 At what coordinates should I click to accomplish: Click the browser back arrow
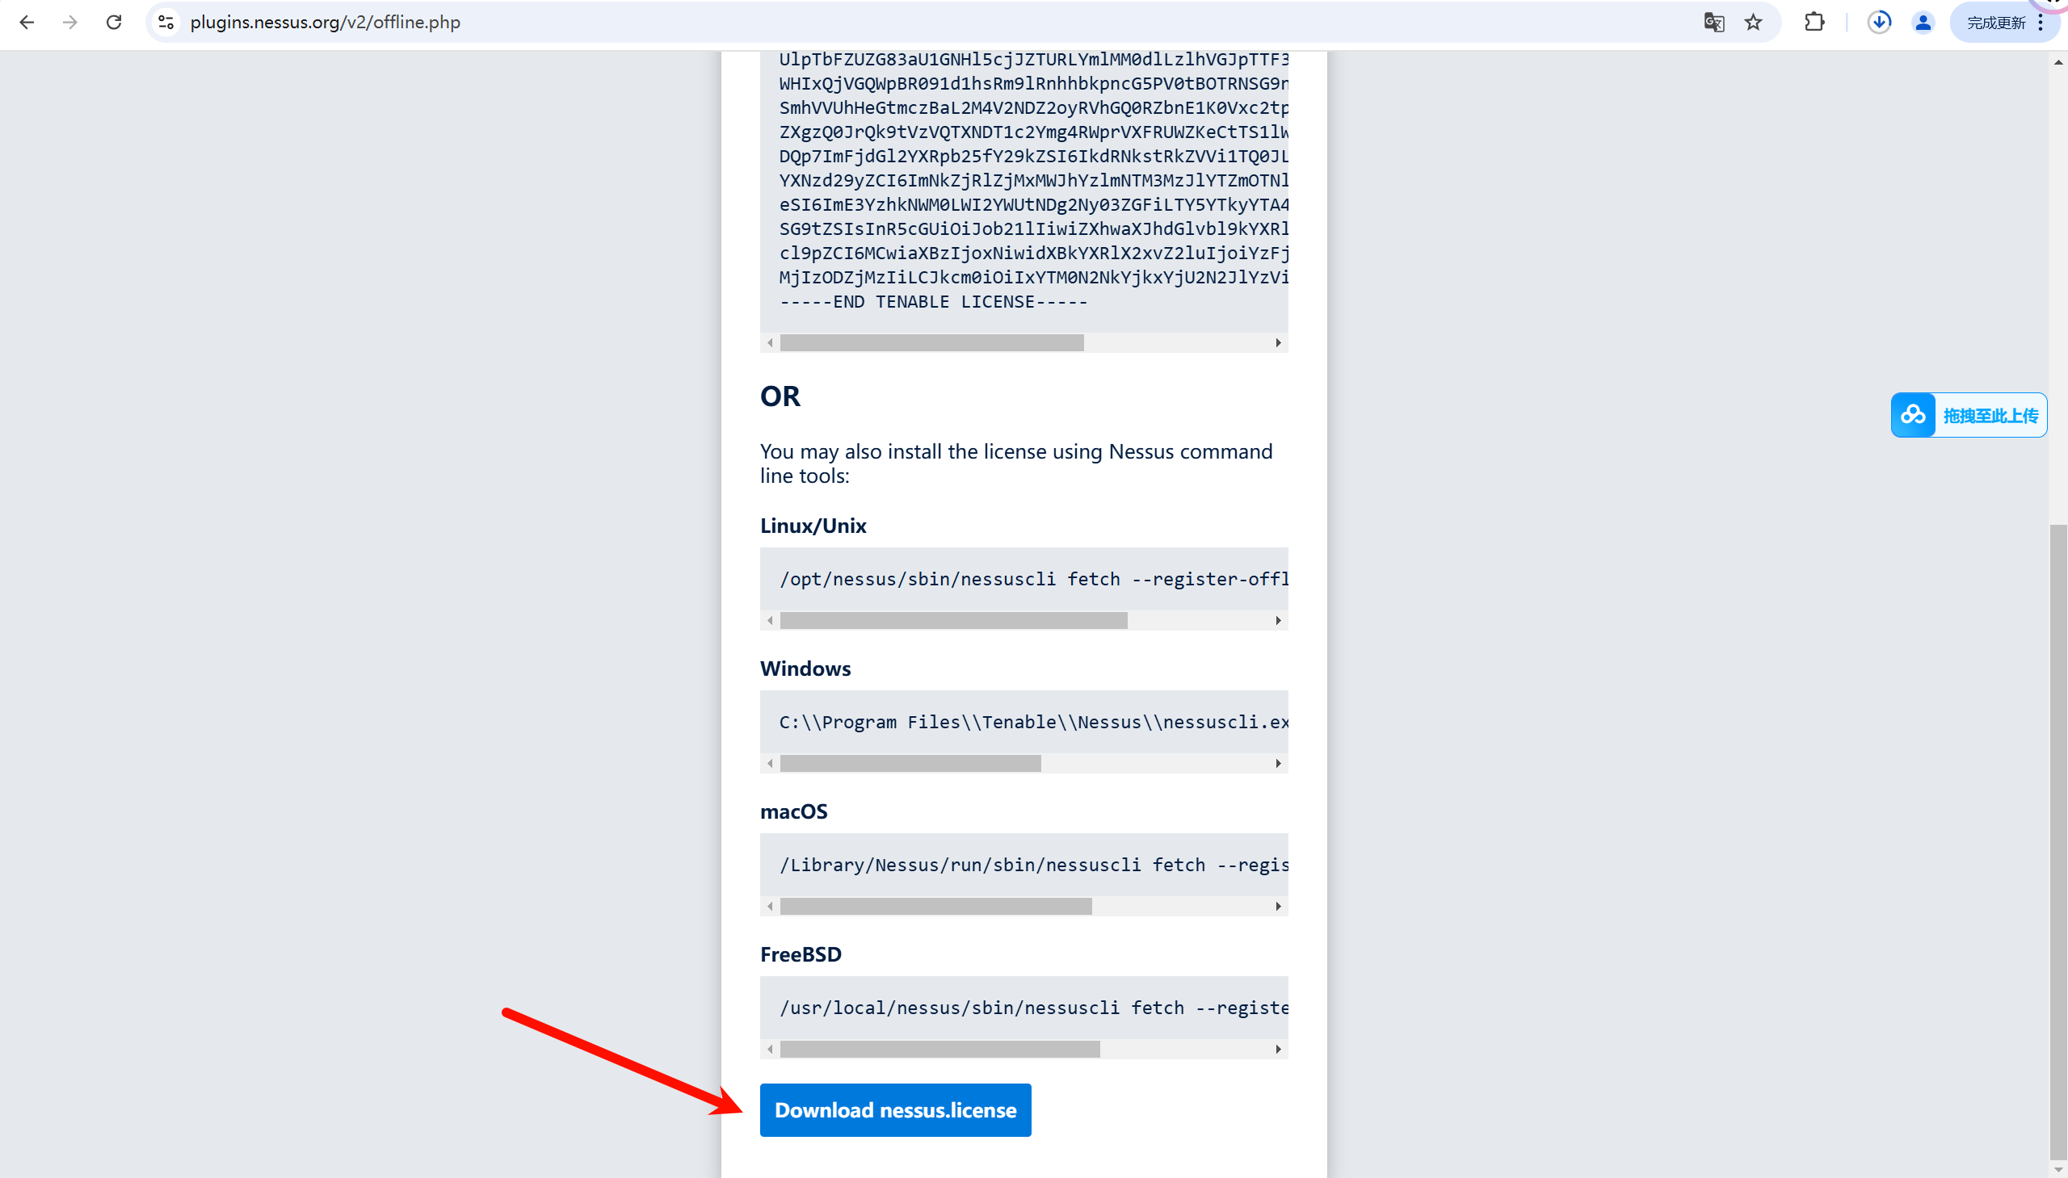click(x=27, y=22)
